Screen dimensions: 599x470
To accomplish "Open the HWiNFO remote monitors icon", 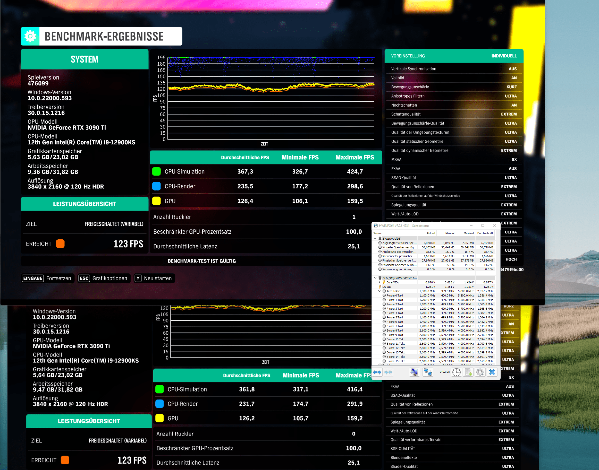I will tap(428, 372).
